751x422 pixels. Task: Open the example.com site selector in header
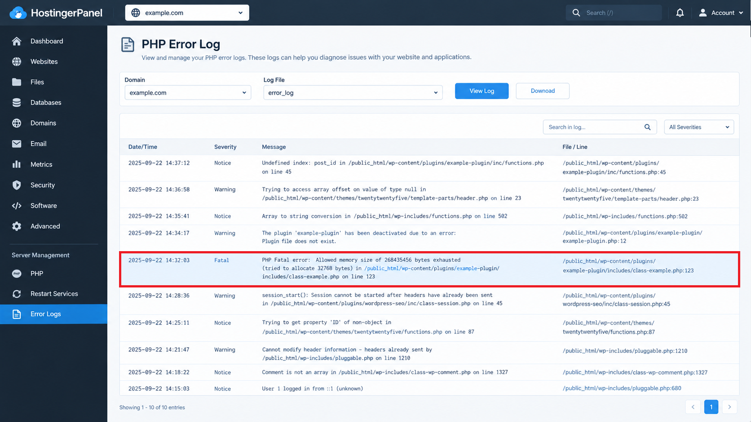187,13
